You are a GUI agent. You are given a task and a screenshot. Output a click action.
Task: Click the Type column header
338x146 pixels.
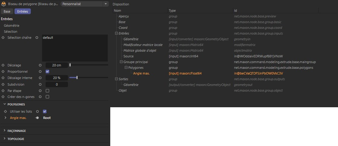click(x=172, y=11)
